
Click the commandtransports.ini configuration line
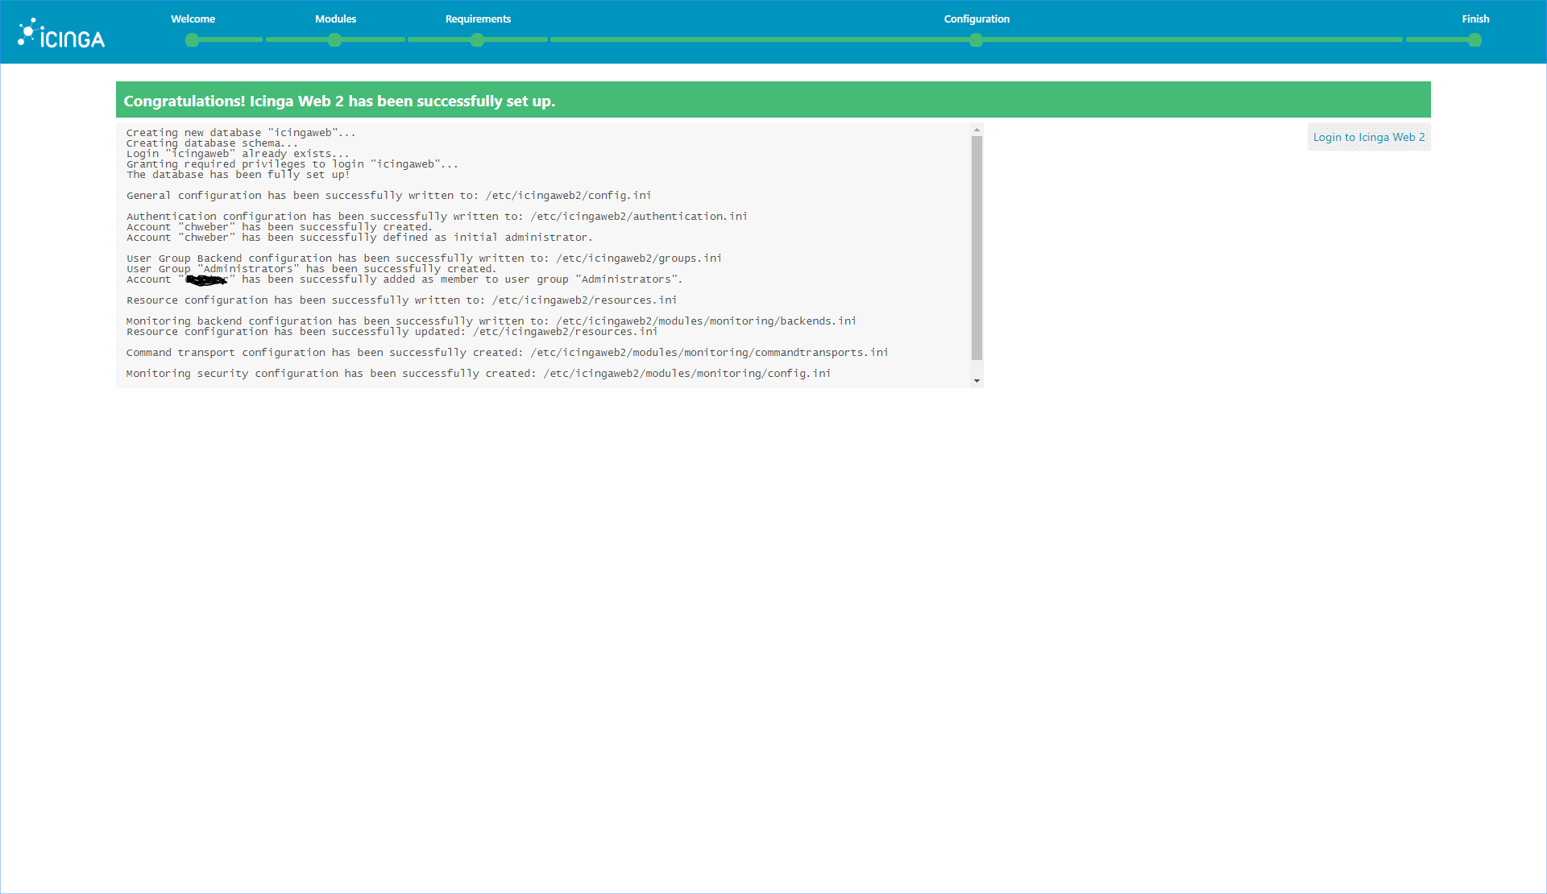coord(507,352)
